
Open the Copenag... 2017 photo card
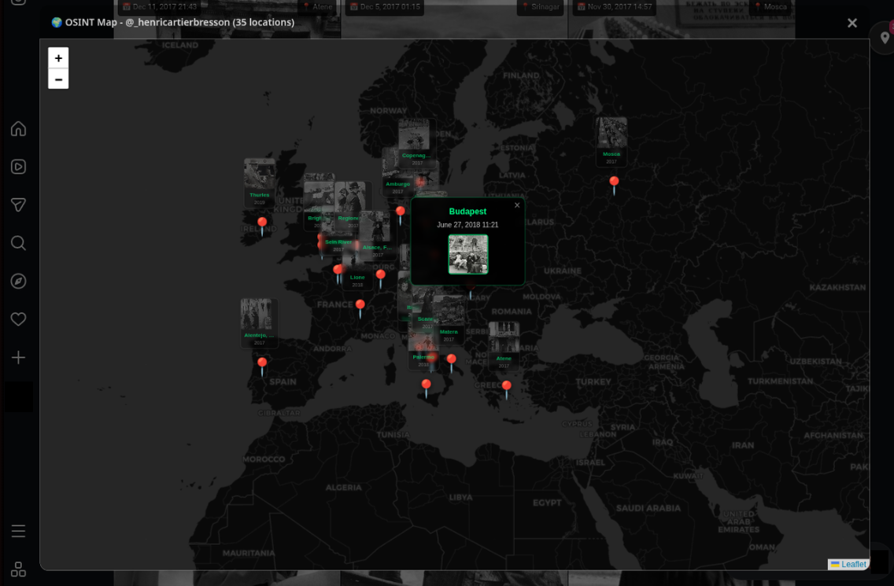[417, 143]
